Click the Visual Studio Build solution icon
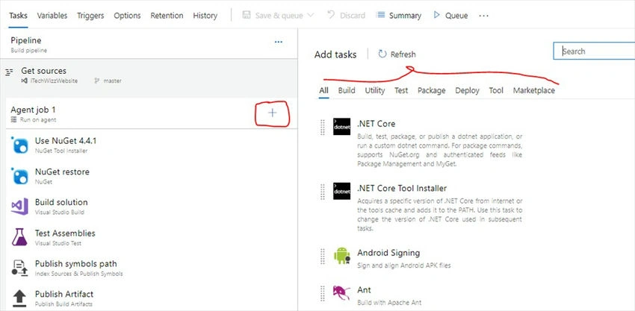 click(x=20, y=207)
